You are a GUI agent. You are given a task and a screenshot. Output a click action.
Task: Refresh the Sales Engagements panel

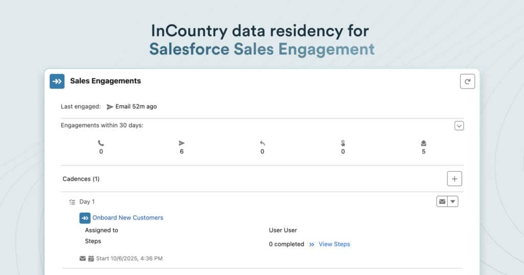[467, 81]
